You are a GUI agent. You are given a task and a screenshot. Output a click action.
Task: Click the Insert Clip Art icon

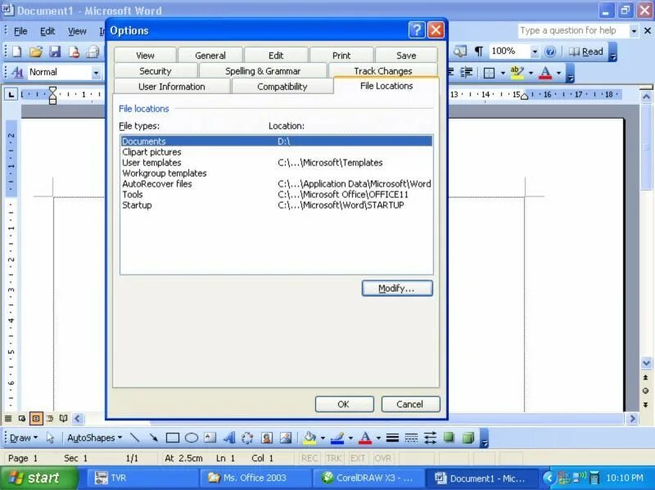pyautogui.click(x=267, y=438)
